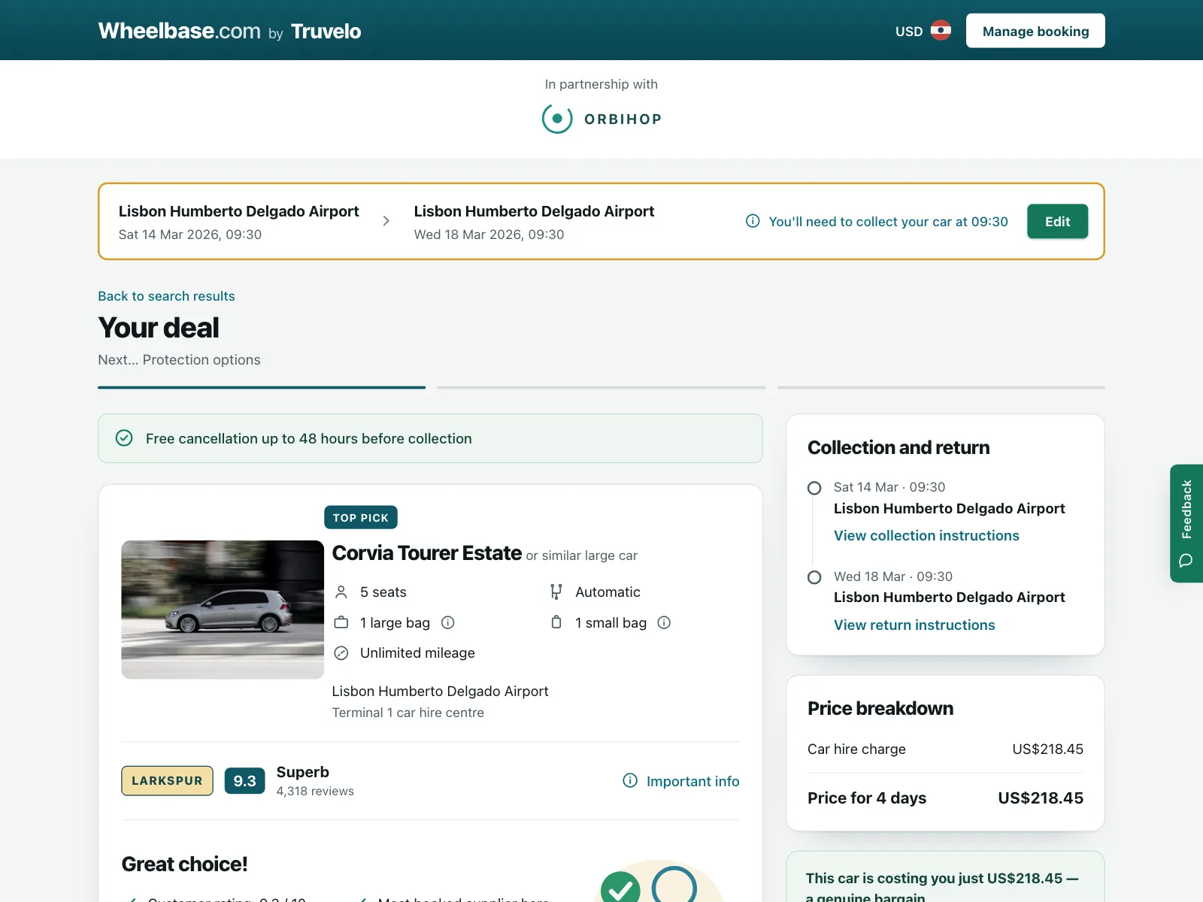View return instructions
This screenshot has height=902, width=1203.
click(x=914, y=625)
